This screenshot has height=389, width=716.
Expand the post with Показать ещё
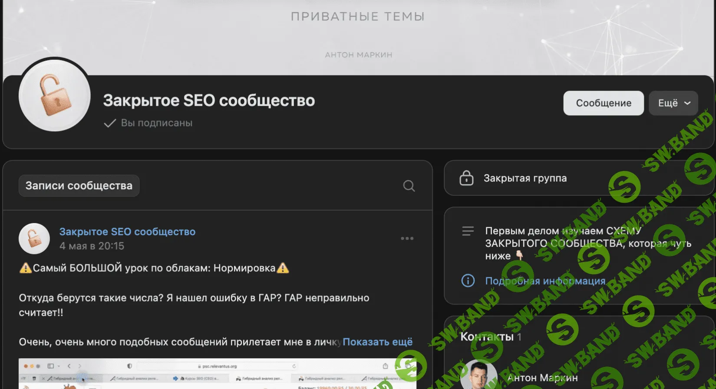pyautogui.click(x=377, y=342)
